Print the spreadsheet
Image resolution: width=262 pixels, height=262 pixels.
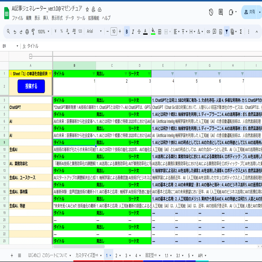click(x=27, y=32)
